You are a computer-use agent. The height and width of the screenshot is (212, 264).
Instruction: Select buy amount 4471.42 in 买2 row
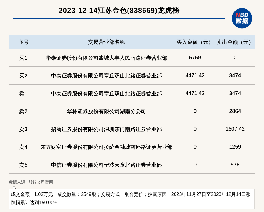coord(195,75)
